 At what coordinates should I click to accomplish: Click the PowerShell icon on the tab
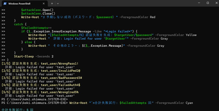[5, 4]
